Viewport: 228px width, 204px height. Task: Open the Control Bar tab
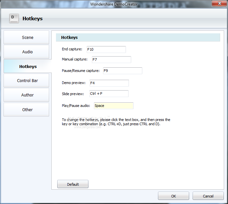point(26,80)
